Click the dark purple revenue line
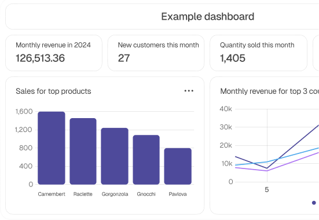The height and width of the screenshot is (220, 319). click(x=293, y=146)
